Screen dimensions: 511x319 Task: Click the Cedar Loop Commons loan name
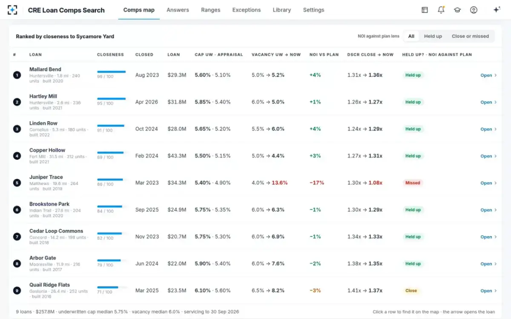pyautogui.click(x=56, y=231)
